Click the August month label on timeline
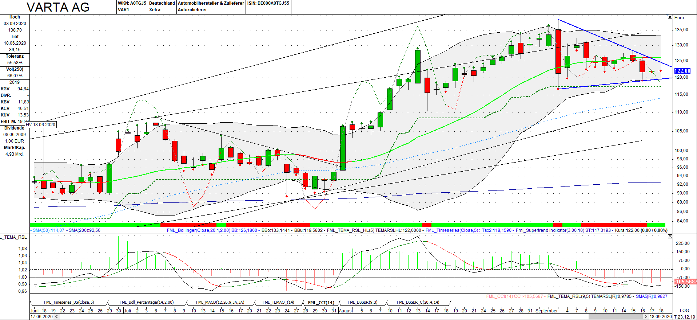Image resolution: width=697 pixels, height=320 pixels. coord(346,311)
